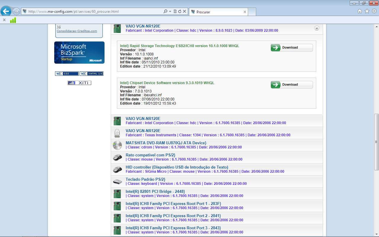Open the Intel Chipset Device Software 9.3.0.1019 title
This screenshot has height=237, width=379.
point(167,83)
